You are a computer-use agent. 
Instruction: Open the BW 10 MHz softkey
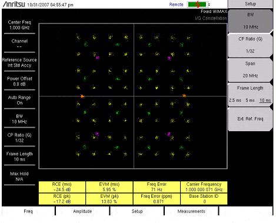coord(250,21)
